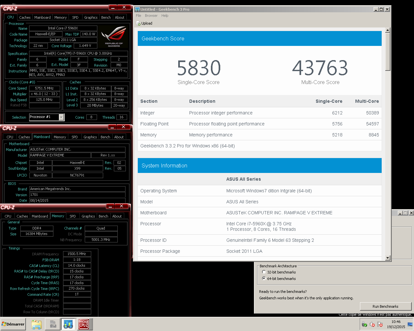Click the BIOS version 1701 field
414x331 pixels.
click(x=77, y=195)
